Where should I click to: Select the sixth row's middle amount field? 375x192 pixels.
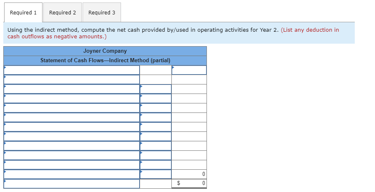pos(156,117)
